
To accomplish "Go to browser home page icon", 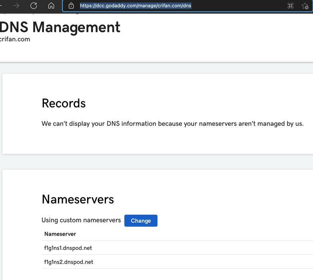I will point(51,6).
